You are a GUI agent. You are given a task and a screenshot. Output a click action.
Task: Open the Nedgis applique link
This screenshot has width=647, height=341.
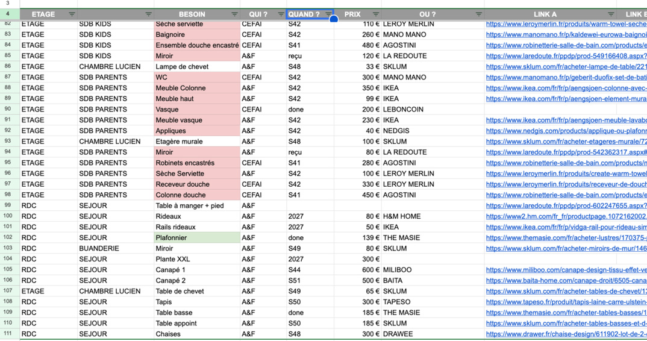point(566,131)
